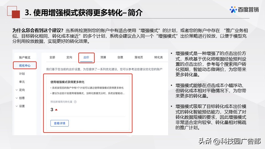Open the 单元 sidebar item
The height and width of the screenshot is (149, 265).
22,82
